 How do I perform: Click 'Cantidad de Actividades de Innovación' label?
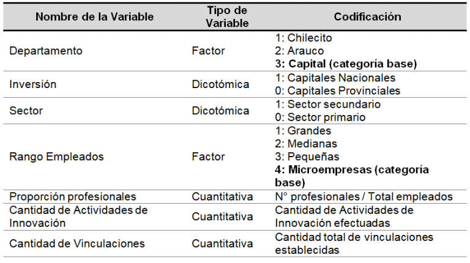[x=78, y=217]
